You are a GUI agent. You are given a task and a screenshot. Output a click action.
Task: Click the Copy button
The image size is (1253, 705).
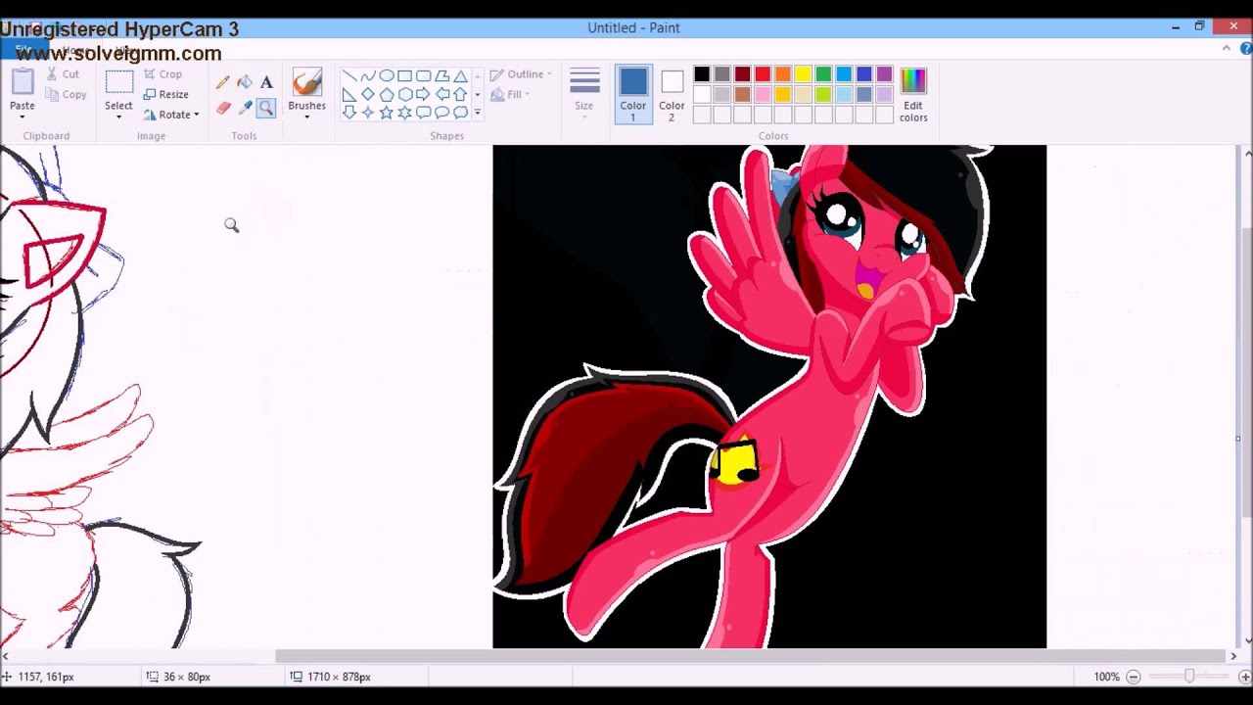tap(66, 95)
